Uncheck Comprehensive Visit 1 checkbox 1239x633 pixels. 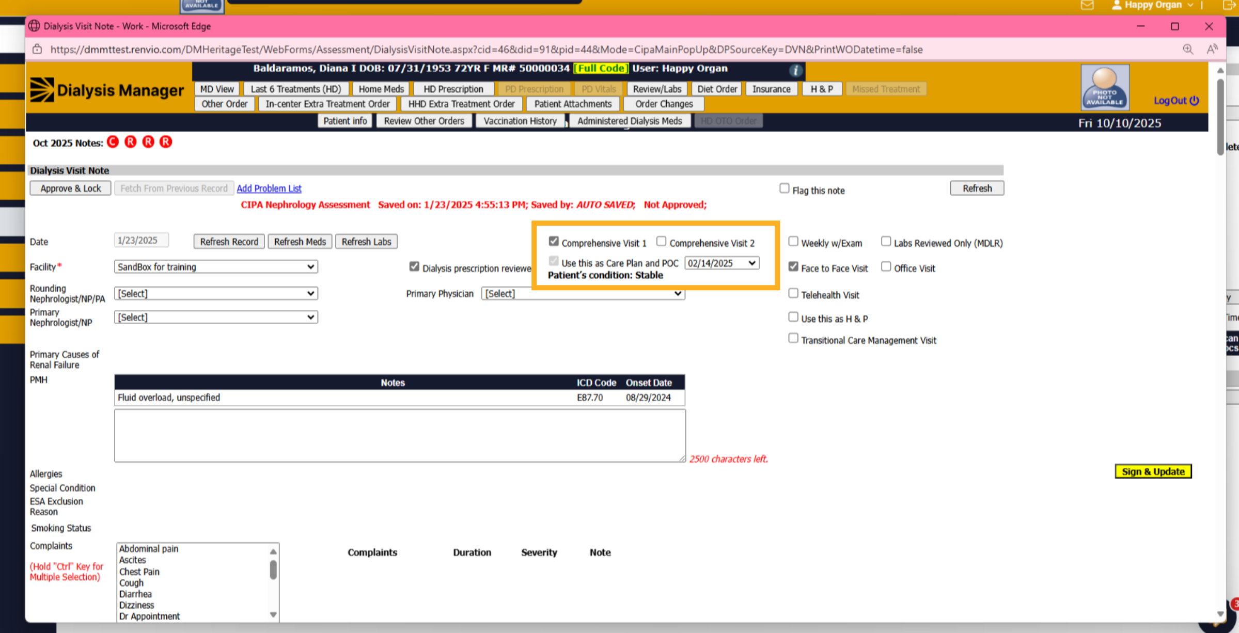pos(554,241)
